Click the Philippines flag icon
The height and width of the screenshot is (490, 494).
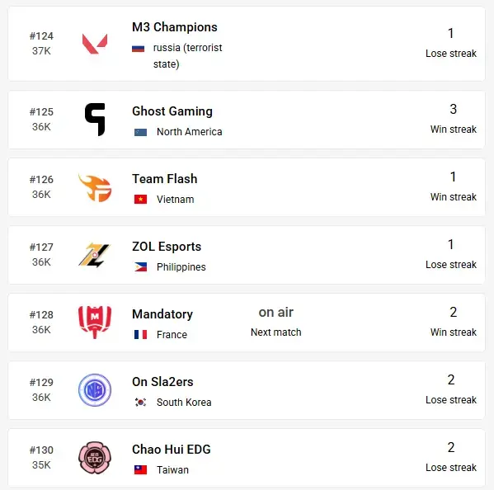[x=140, y=267]
